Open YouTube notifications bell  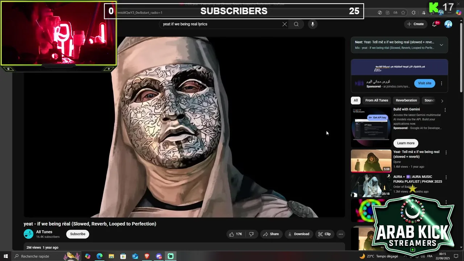[x=434, y=24]
